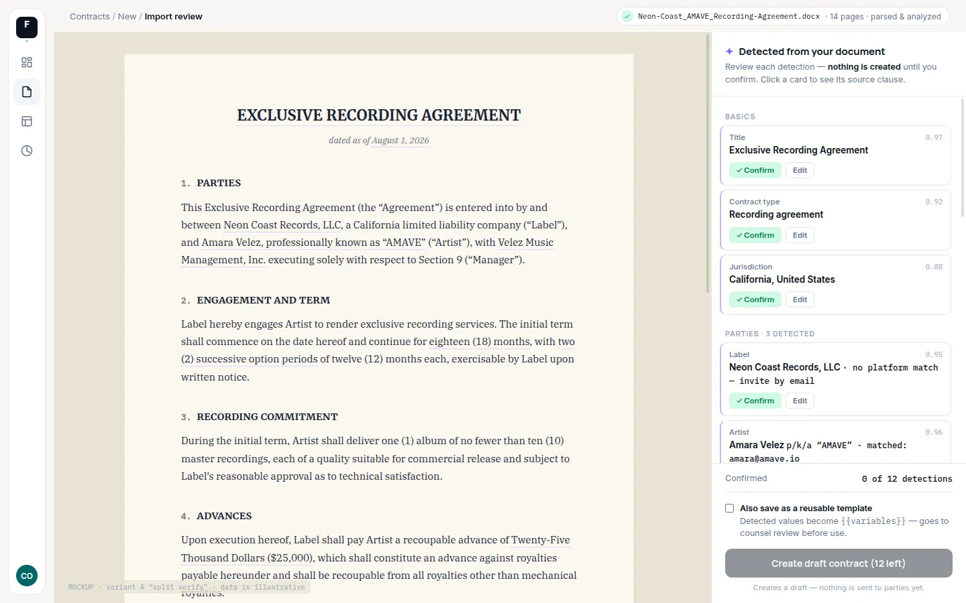Screen dimensions: 966x603
Task: Open the Artist Amara Velez card
Action: coord(835,442)
